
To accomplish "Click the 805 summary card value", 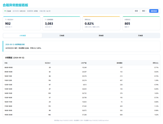I will point(127,23).
